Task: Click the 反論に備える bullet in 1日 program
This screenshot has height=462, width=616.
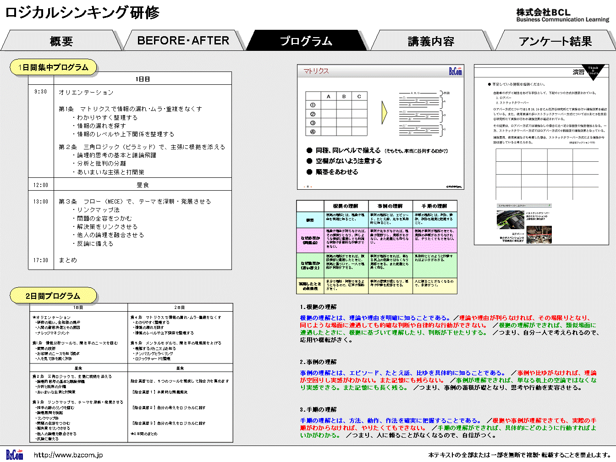Action: pos(93,244)
